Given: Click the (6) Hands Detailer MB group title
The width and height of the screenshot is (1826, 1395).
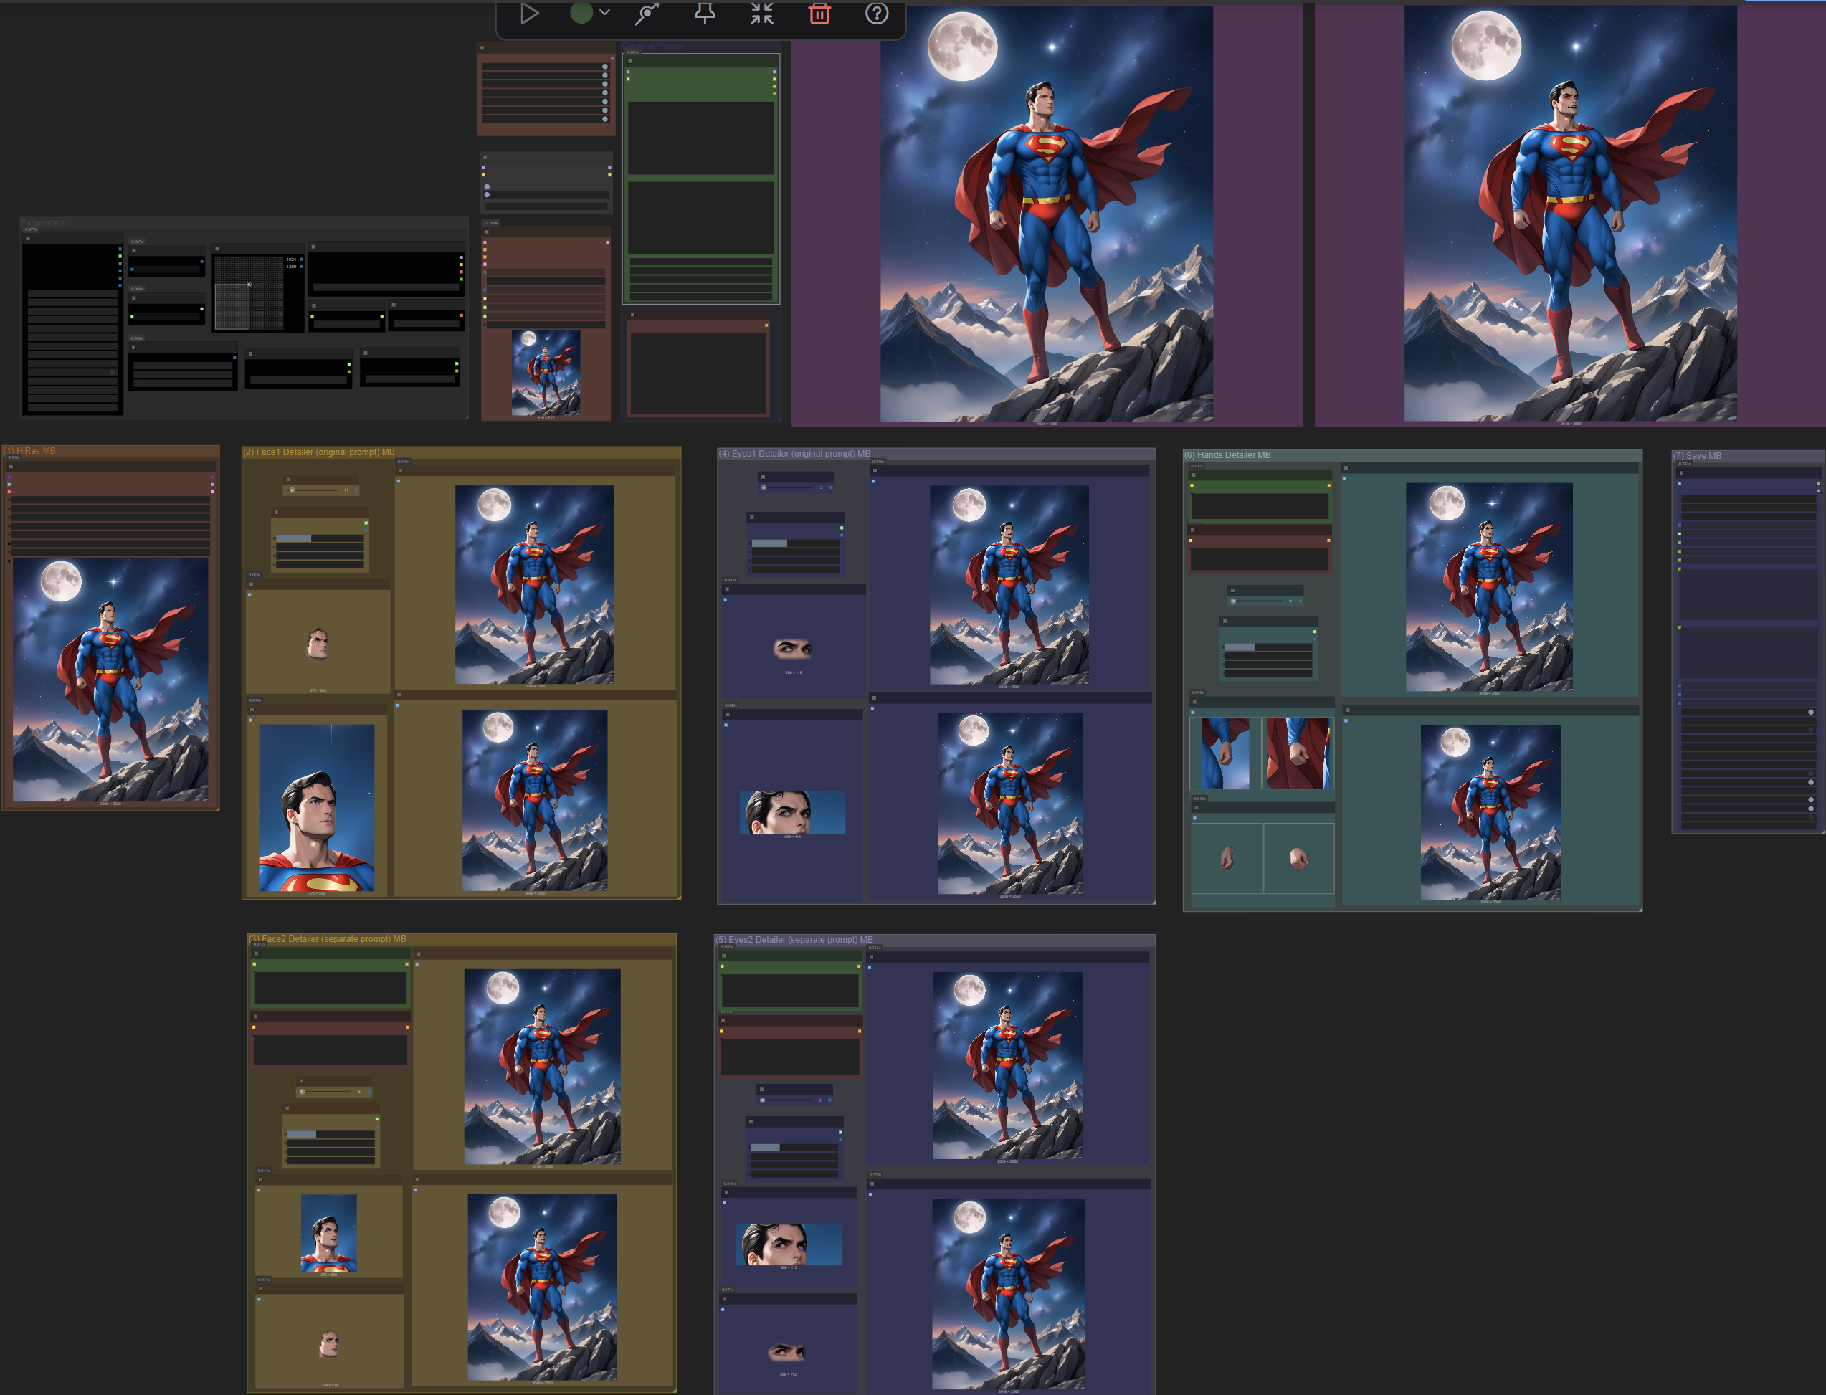Looking at the screenshot, I should (x=1227, y=455).
